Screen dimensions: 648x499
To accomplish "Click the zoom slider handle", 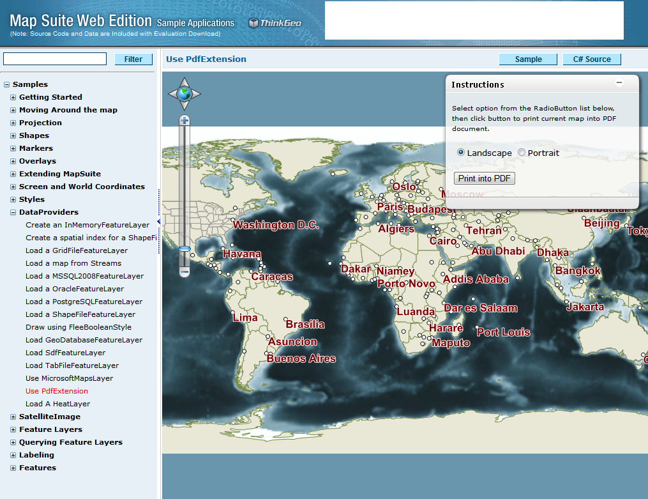I will point(185,249).
